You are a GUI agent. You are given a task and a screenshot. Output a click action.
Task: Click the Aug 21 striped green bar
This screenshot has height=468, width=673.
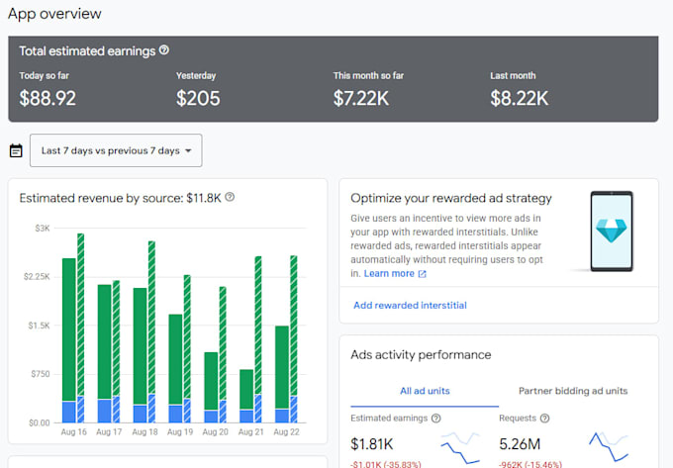pyautogui.click(x=258, y=326)
